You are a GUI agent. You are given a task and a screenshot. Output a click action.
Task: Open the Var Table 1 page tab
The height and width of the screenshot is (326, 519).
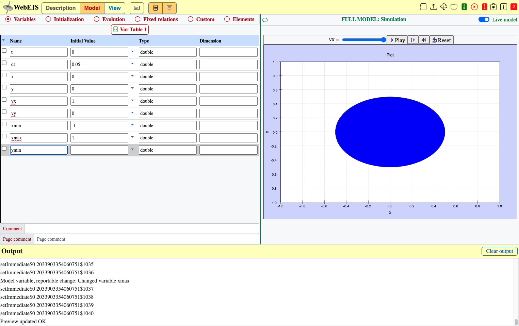(130, 30)
